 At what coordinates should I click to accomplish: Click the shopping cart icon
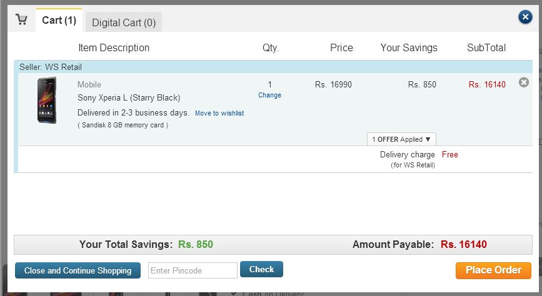point(21,19)
